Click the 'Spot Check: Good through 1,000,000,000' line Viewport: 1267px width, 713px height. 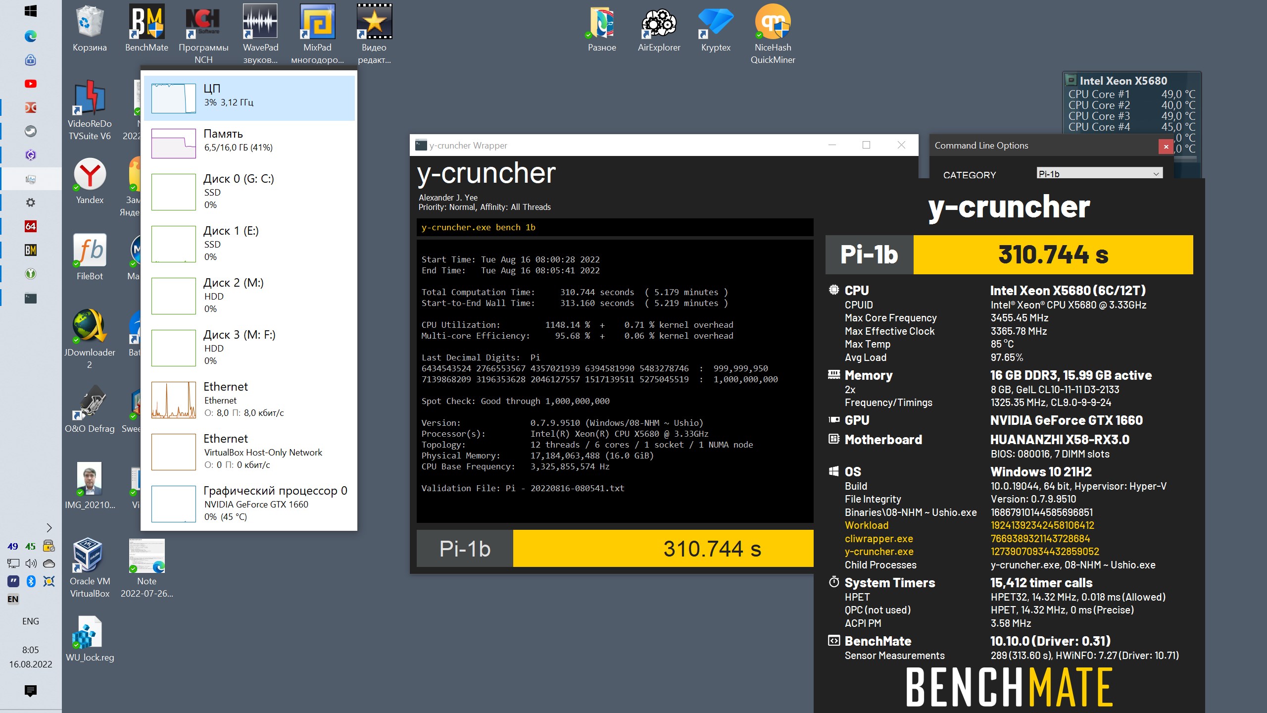coord(515,401)
